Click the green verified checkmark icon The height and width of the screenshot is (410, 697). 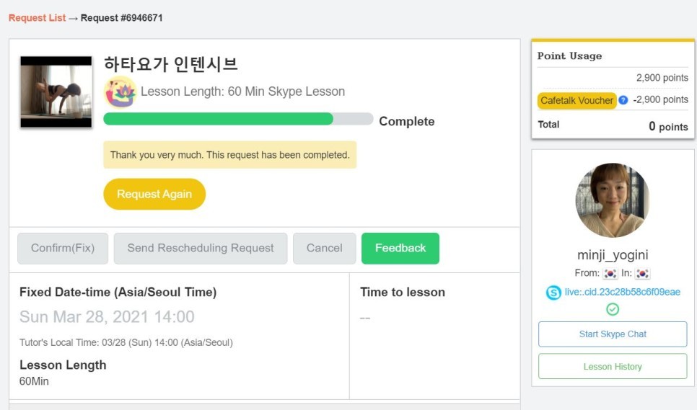613,309
